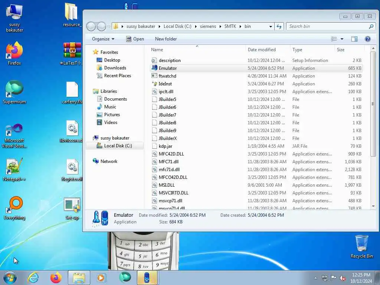The height and width of the screenshot is (285, 380).
Task: Toggle the preview pane button
Action: coord(354,39)
